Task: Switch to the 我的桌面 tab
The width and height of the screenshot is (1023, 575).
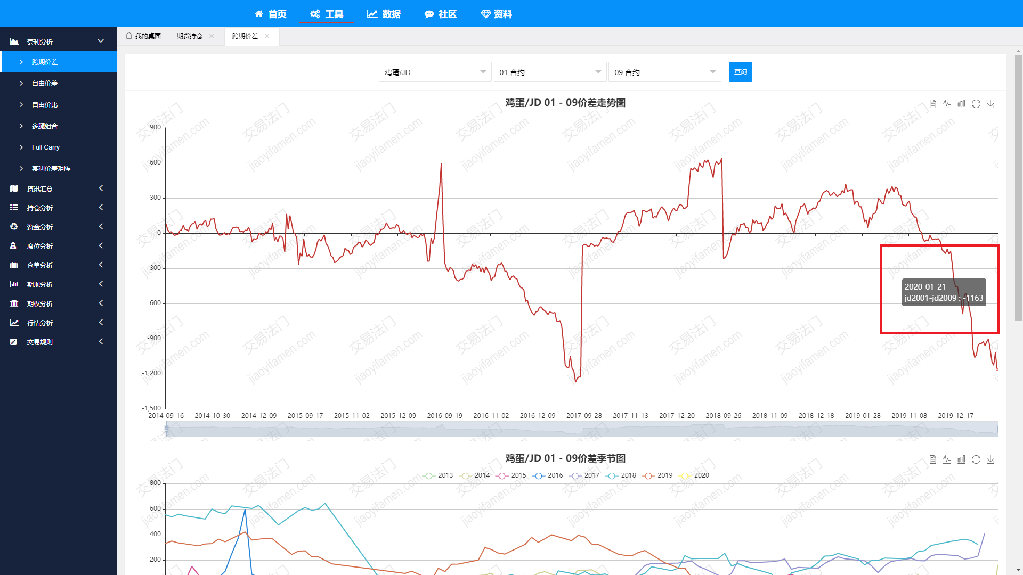Action: [143, 36]
